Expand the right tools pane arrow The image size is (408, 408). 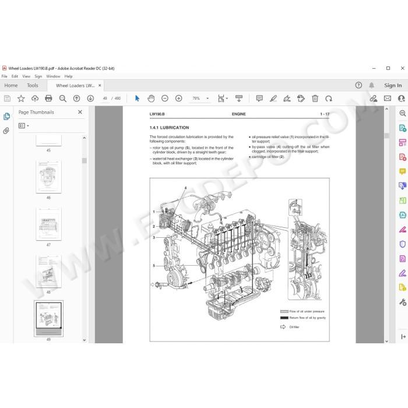pos(403,337)
